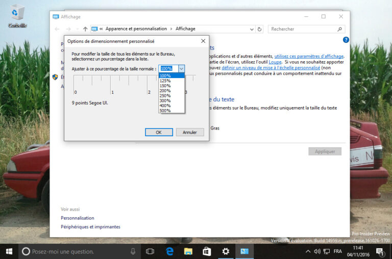Launch Microsoft Edge from the taskbar

point(169,251)
